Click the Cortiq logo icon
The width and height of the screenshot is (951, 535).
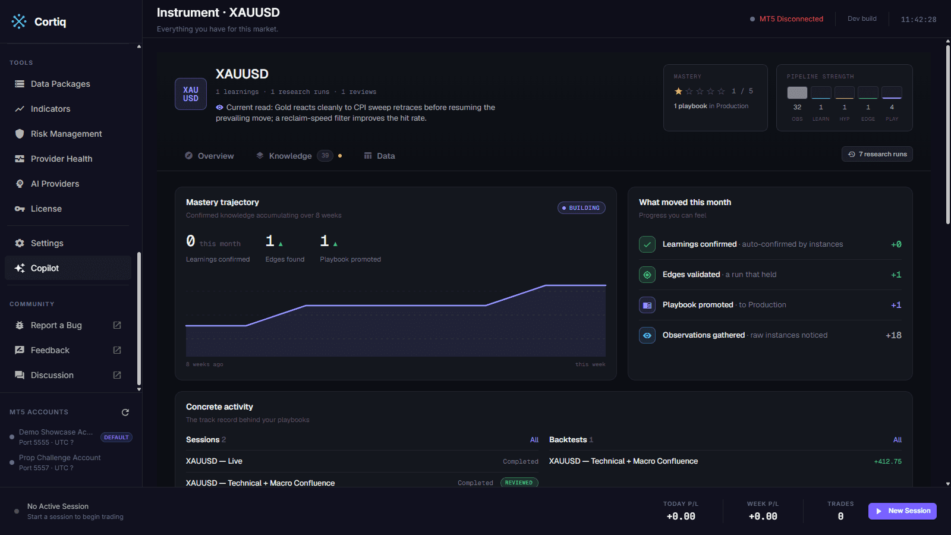(x=19, y=21)
